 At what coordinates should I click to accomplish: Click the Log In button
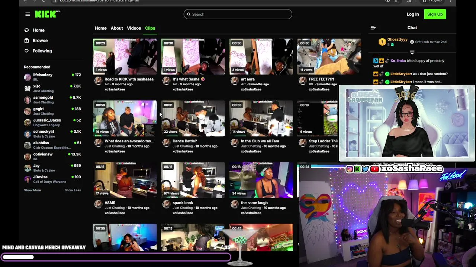click(x=413, y=14)
